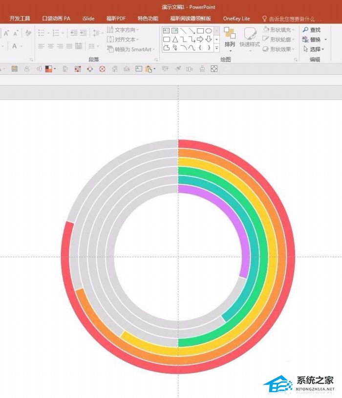342x398 pixels.
Task: Click the 快速样式 quick styles button
Action: pyautogui.click(x=250, y=39)
